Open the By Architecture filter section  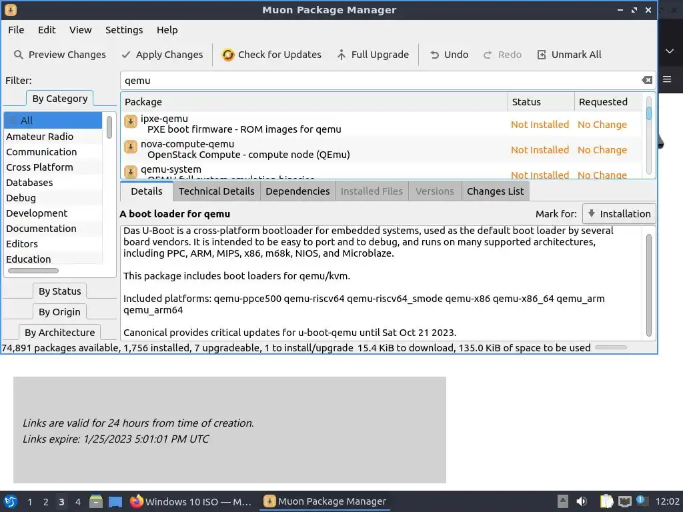[x=59, y=333]
